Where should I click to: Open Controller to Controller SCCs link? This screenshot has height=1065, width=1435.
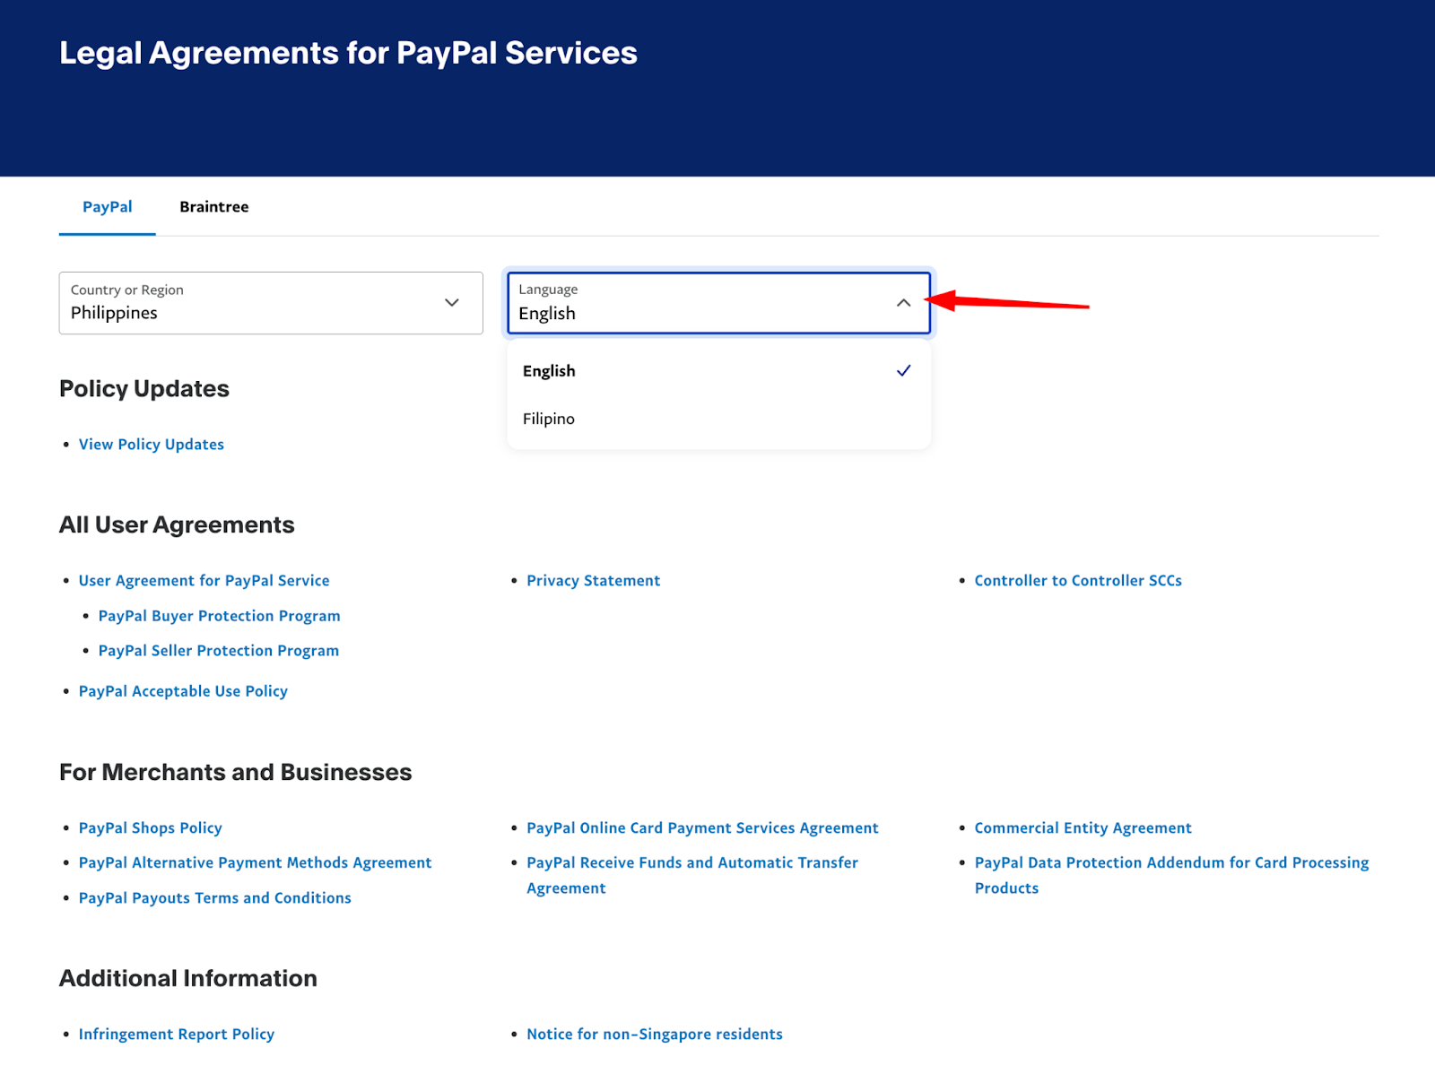point(1078,581)
